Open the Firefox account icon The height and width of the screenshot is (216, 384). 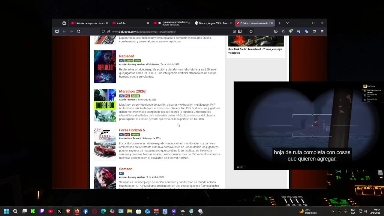(276, 31)
